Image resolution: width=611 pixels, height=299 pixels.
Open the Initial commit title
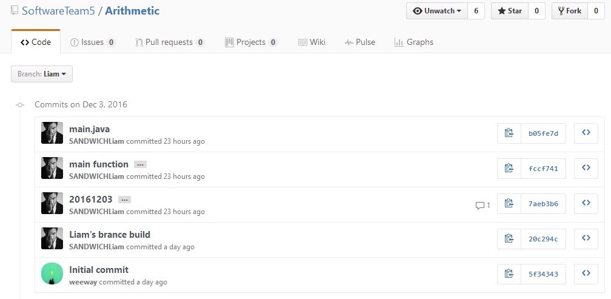(x=99, y=269)
